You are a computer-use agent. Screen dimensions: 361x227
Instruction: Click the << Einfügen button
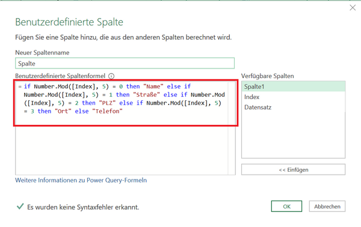tap(293, 169)
